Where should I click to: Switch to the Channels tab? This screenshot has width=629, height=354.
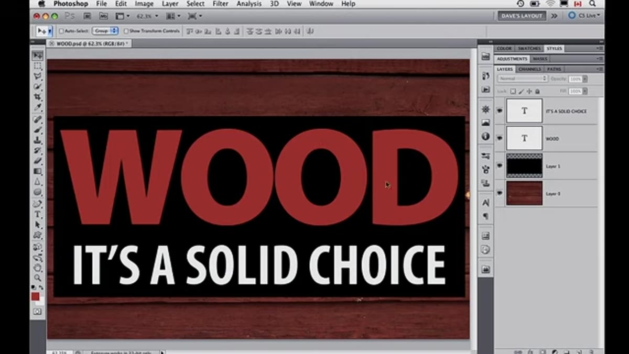click(529, 69)
